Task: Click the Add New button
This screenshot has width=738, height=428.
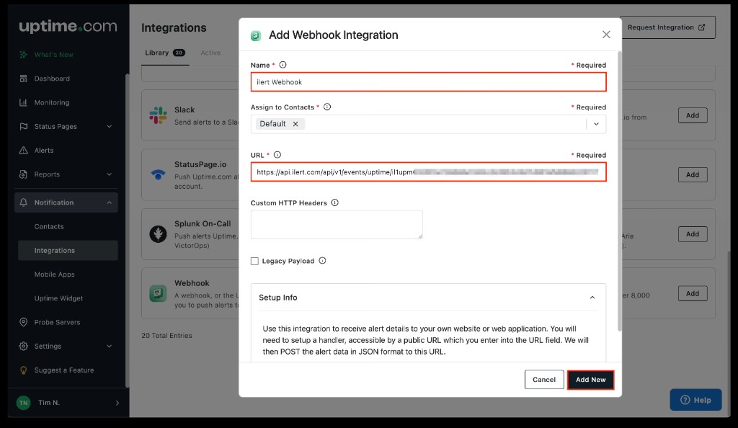Action: tap(590, 380)
